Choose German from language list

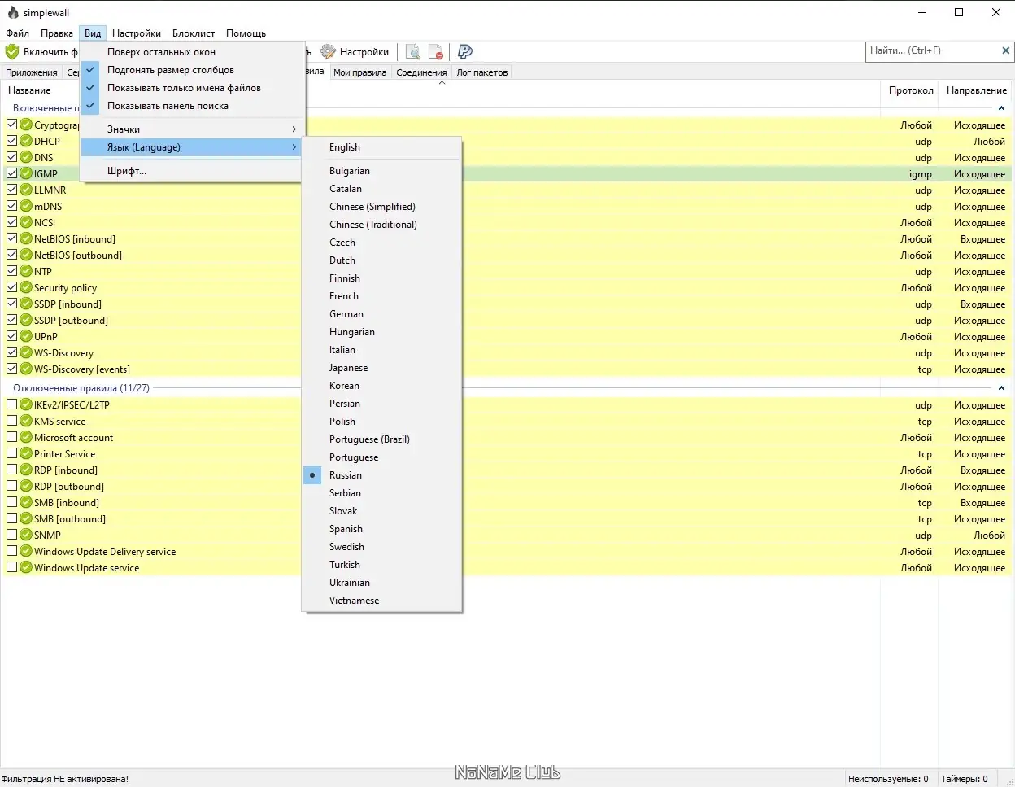pyautogui.click(x=381, y=314)
